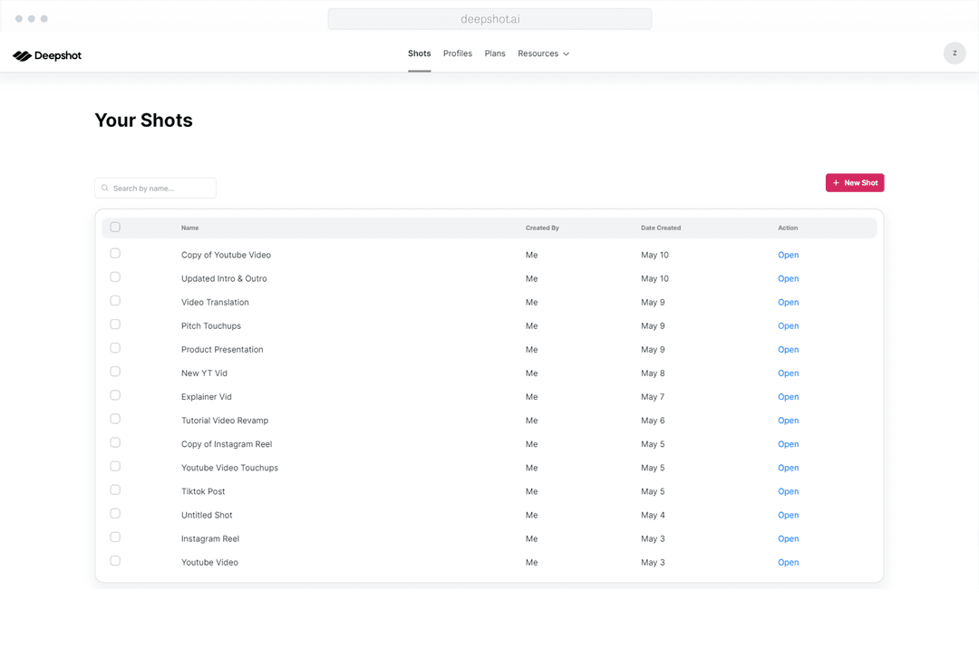Viewport: 979px width, 659px height.
Task: Open the Video Translation shot
Action: click(x=788, y=303)
